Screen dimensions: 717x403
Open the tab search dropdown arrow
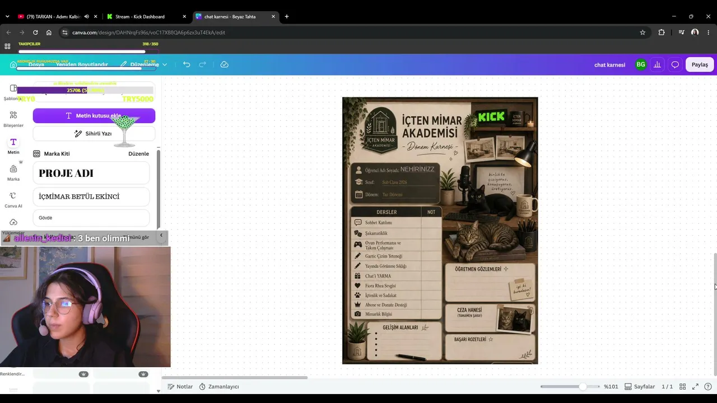pos(7,16)
